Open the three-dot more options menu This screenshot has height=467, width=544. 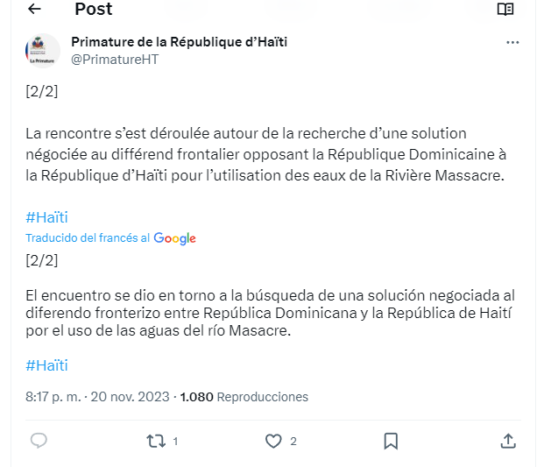512,42
